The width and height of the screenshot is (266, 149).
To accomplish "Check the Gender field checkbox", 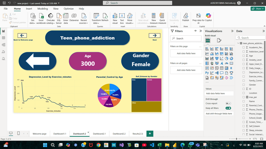I will pos(244,85).
